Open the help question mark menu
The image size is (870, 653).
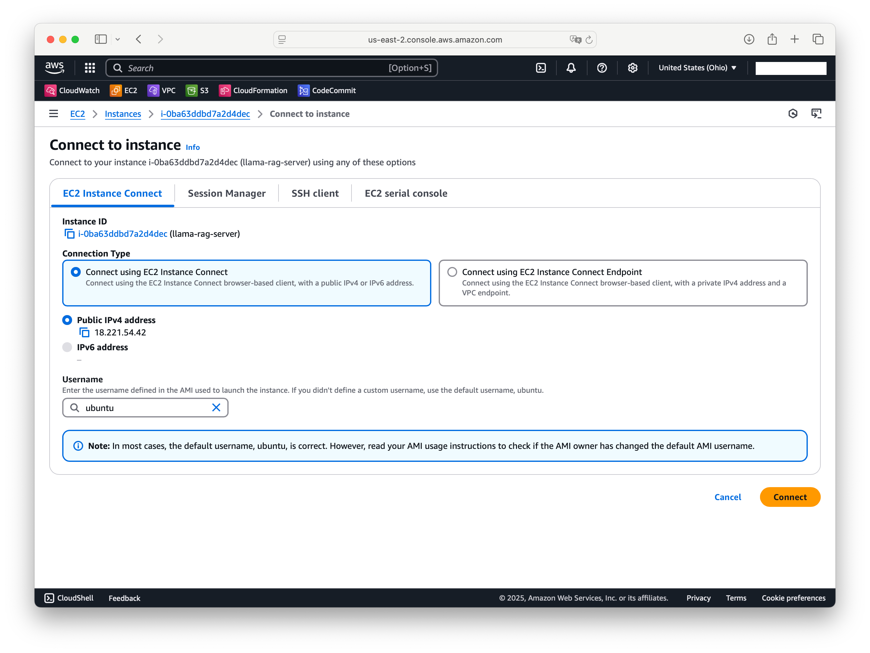602,68
